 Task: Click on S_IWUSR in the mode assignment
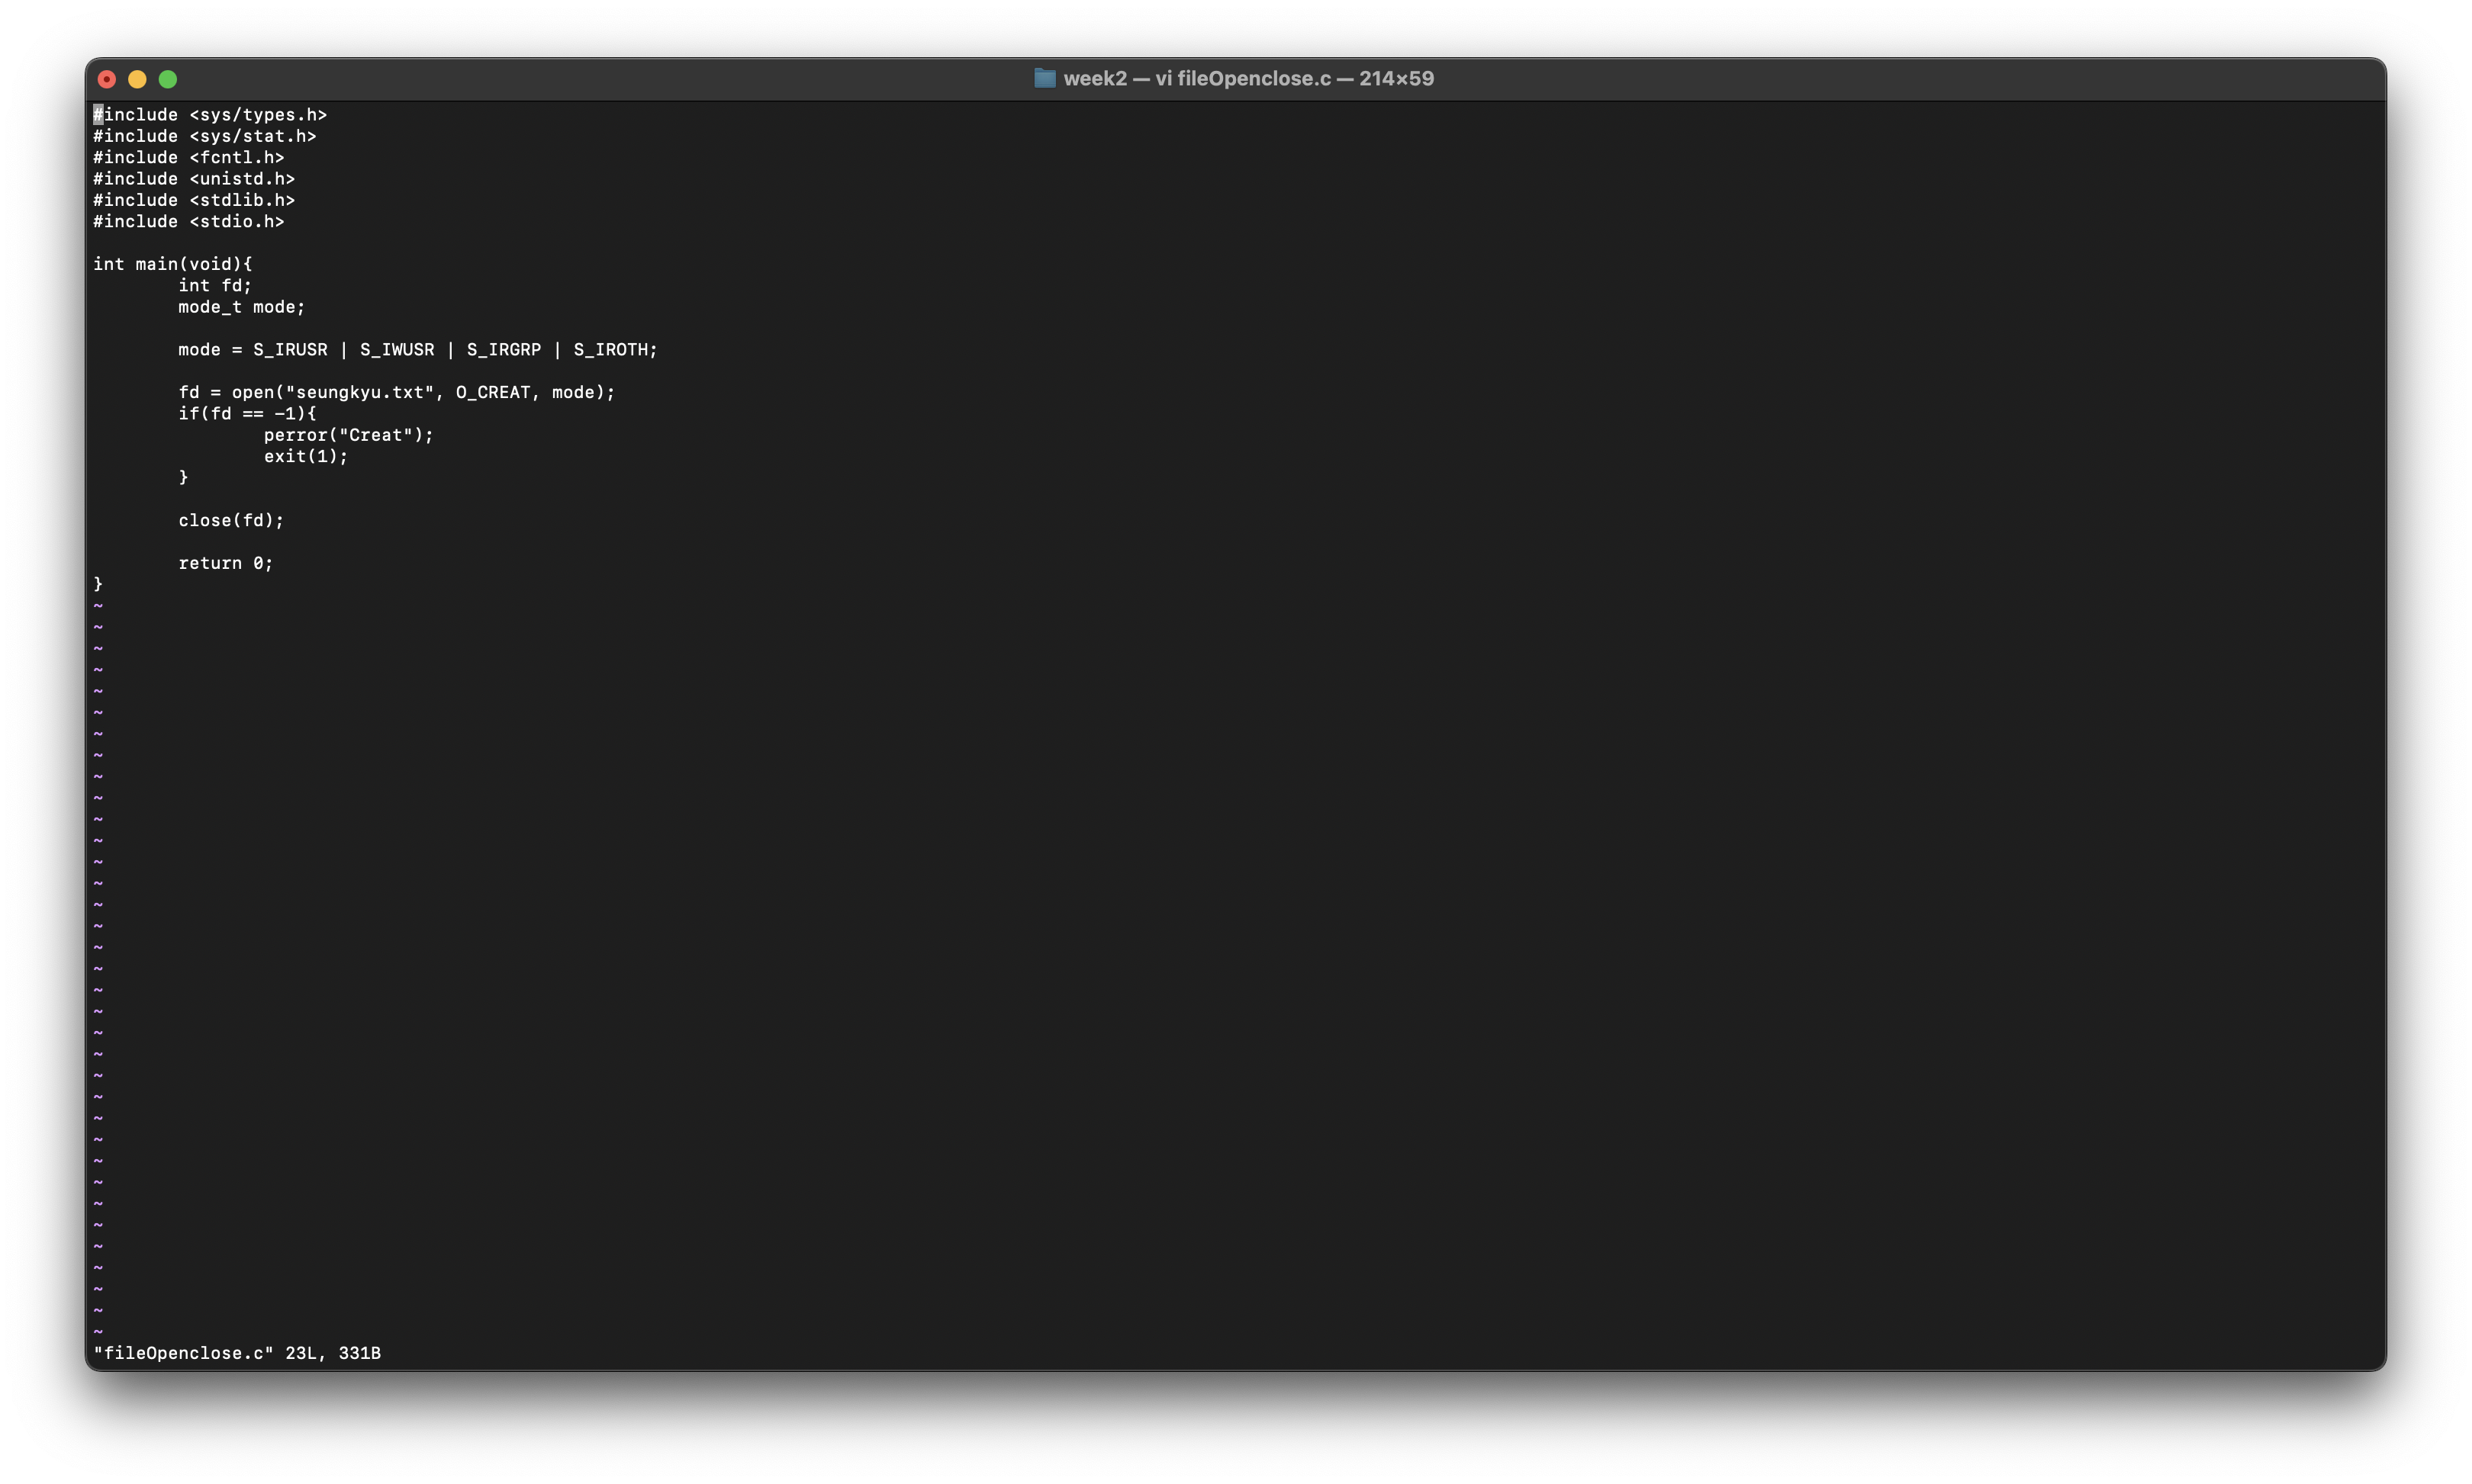pyautogui.click(x=398, y=350)
